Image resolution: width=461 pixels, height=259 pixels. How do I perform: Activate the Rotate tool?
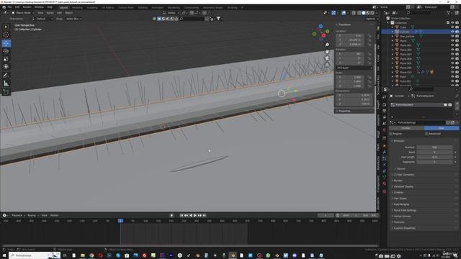6,51
